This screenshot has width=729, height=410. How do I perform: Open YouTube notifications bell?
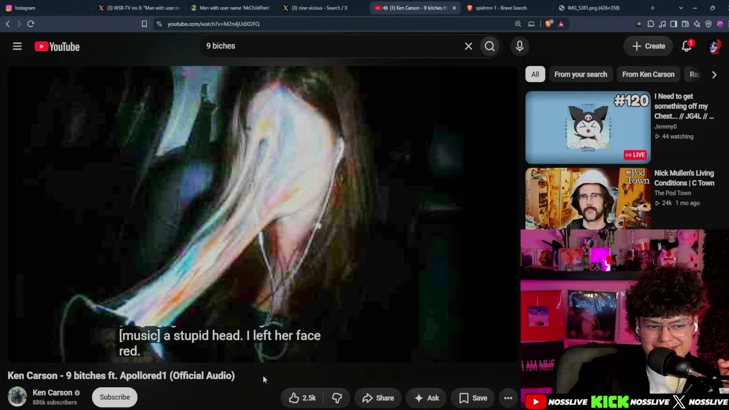tap(686, 46)
